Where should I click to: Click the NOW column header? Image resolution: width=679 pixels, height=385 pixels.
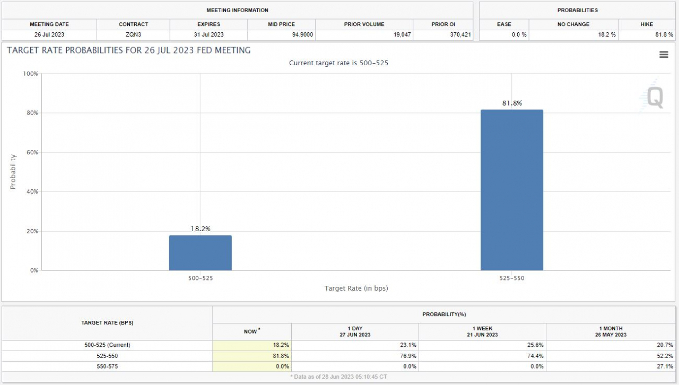coord(252,331)
